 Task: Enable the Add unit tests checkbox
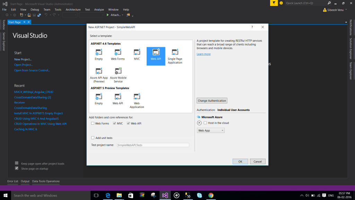coord(93,138)
